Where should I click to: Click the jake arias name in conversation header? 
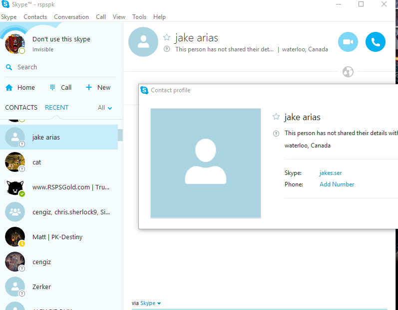(196, 38)
